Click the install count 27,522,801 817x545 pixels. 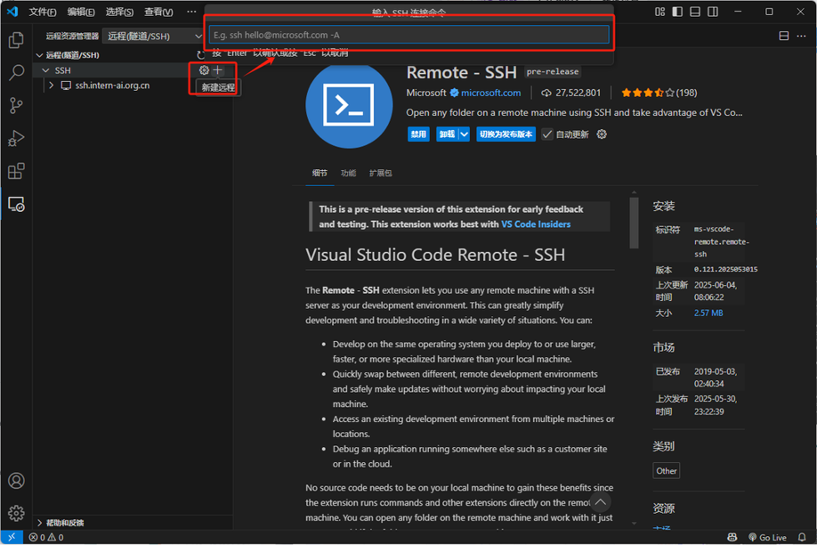click(x=571, y=93)
